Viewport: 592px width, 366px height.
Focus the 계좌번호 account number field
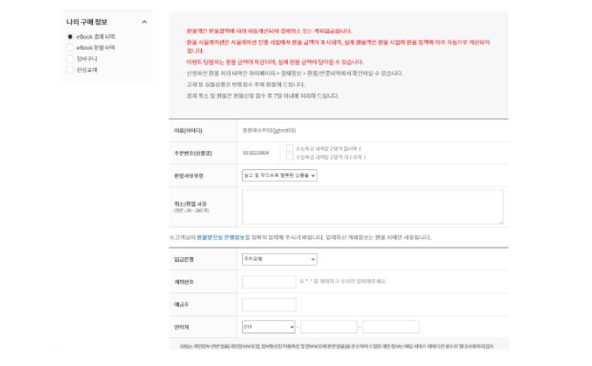269,282
